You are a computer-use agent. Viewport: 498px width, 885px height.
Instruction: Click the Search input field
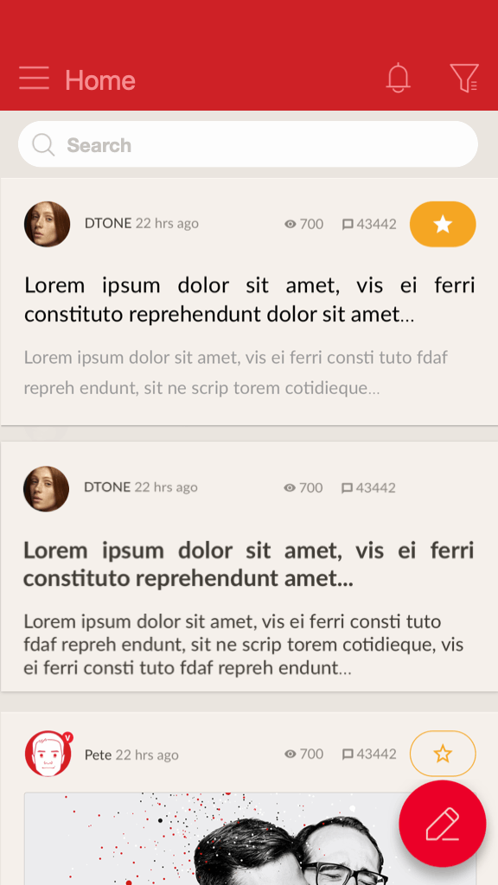click(248, 144)
